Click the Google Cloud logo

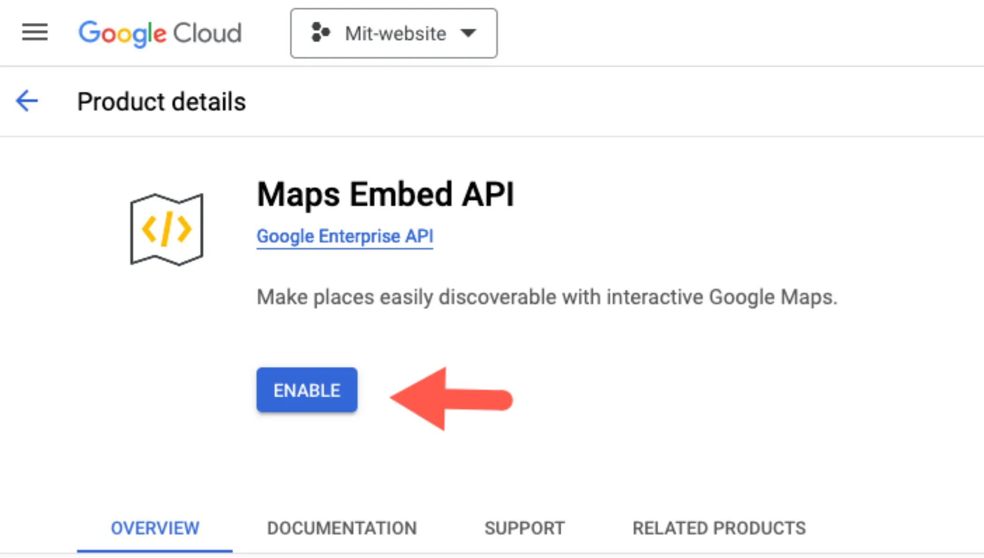click(160, 33)
